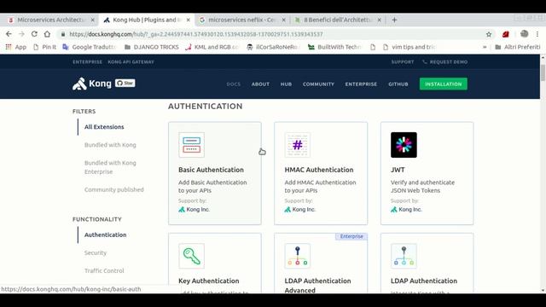Click the GitHub Star badge
The height and width of the screenshot is (307, 546).
(x=125, y=84)
